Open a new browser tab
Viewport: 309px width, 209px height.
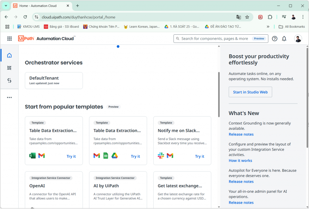78,6
